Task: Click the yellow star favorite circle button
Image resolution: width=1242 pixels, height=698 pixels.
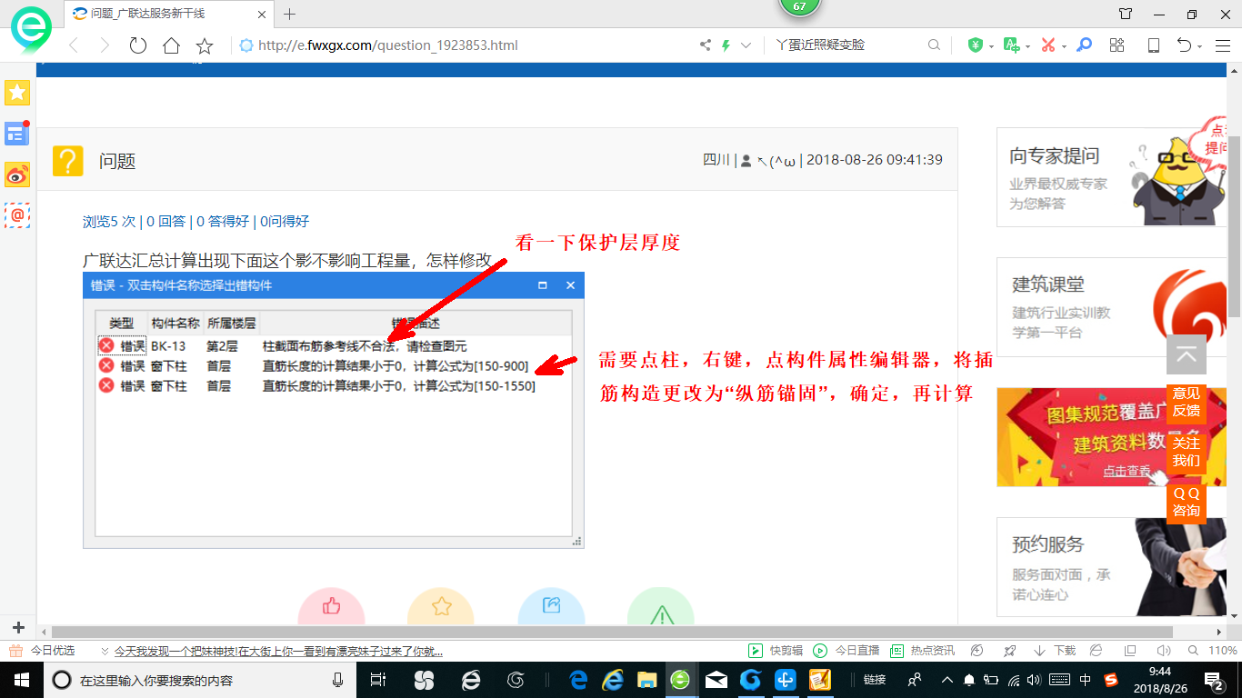Action: pos(441,606)
